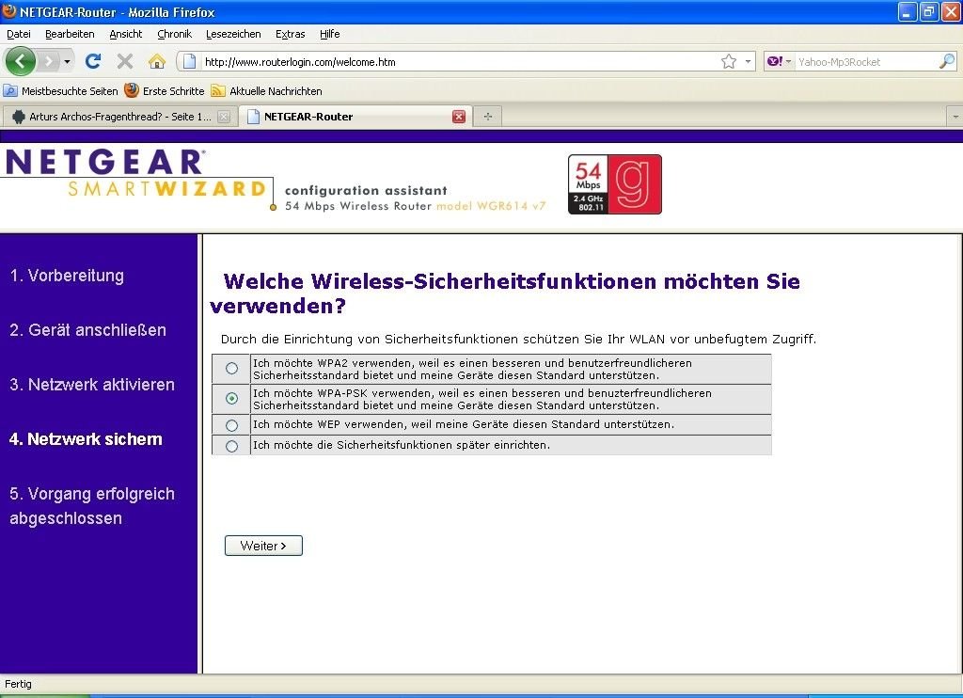Open the Datei menu
The height and width of the screenshot is (698, 963).
[x=19, y=34]
